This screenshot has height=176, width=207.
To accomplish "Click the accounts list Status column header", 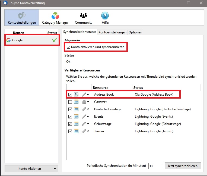I will coord(52,33).
